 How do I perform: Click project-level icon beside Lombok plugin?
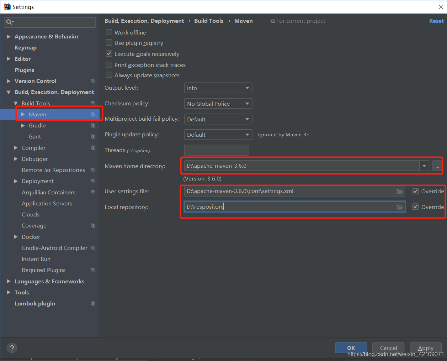pos(93,304)
